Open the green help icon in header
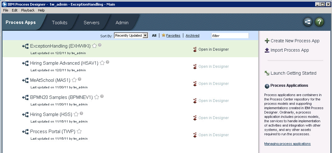The image size is (332, 153). (x=319, y=22)
